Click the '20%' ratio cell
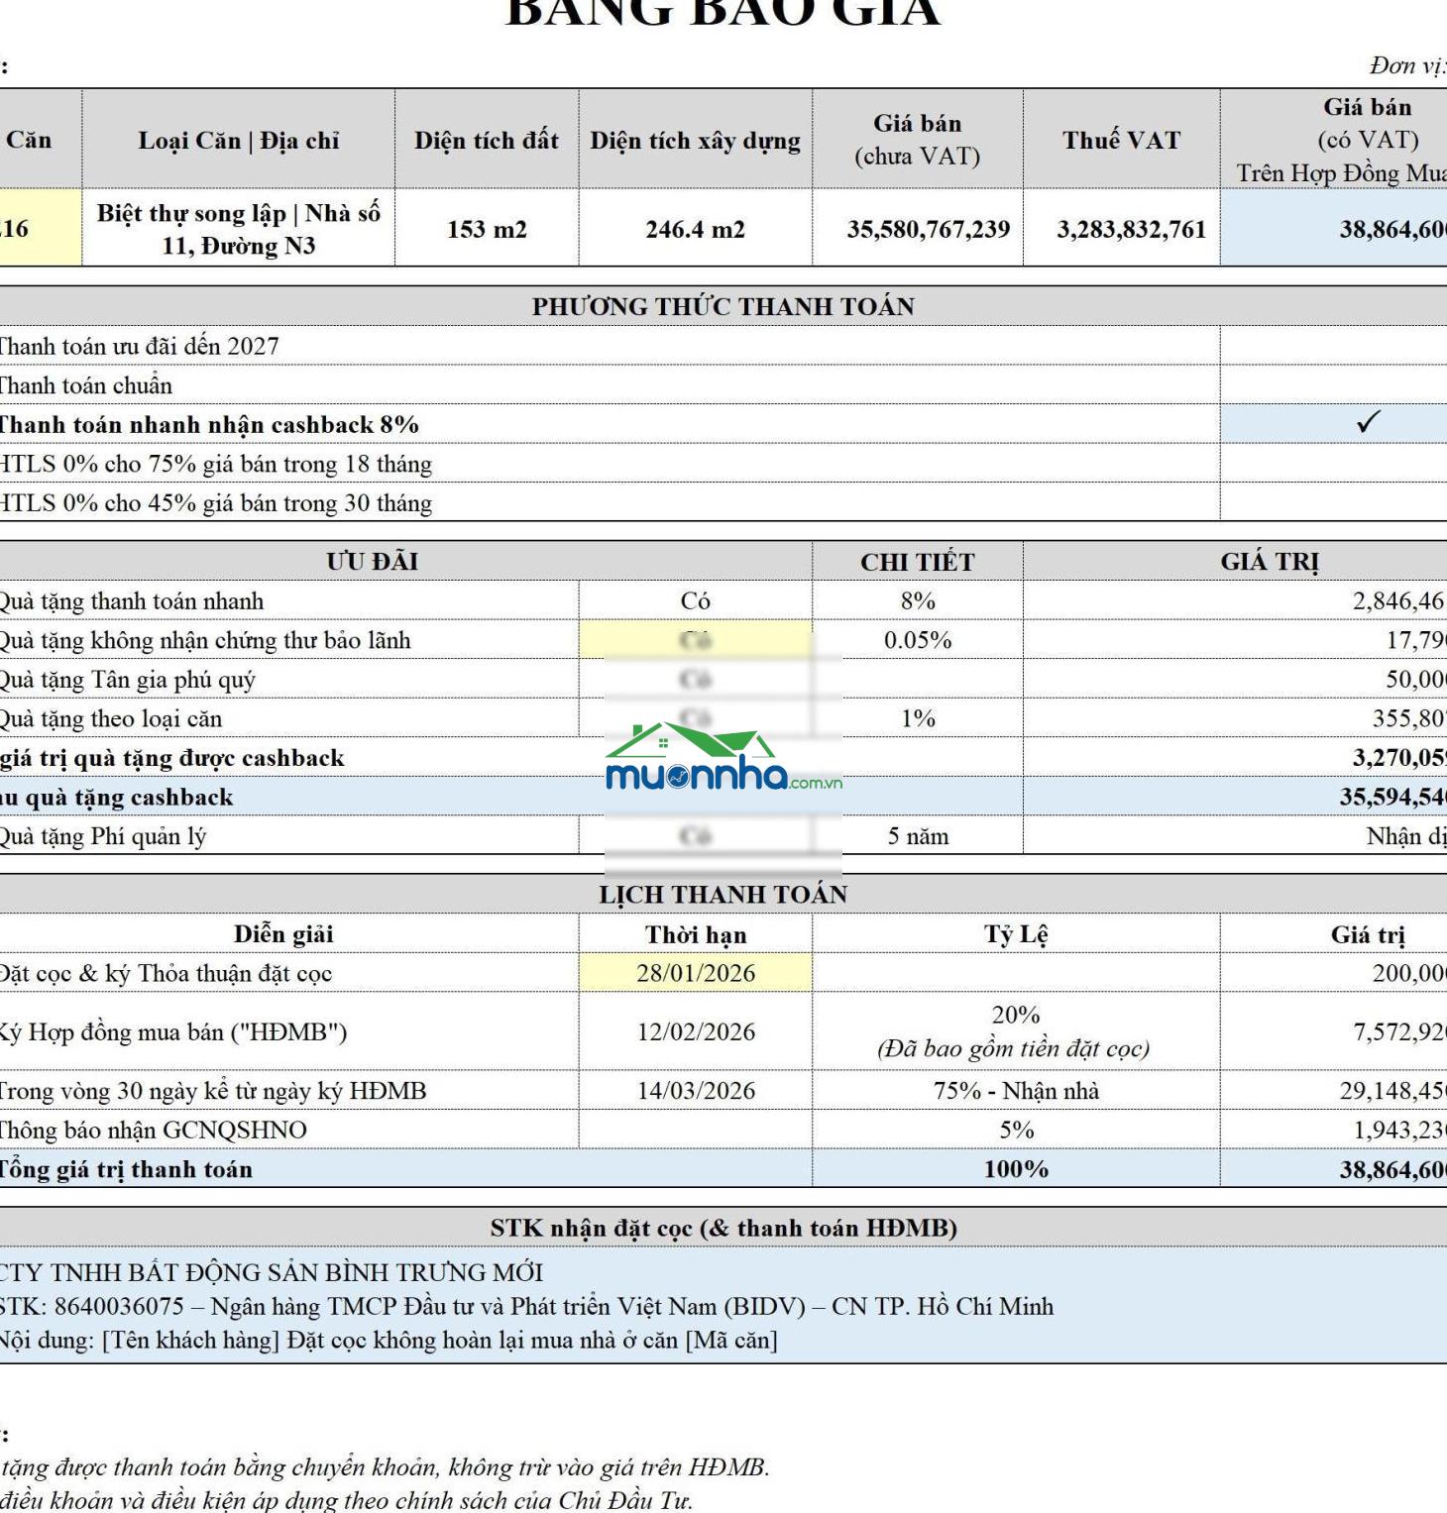Screen dimensions: 1447x1513 click(1015, 1030)
